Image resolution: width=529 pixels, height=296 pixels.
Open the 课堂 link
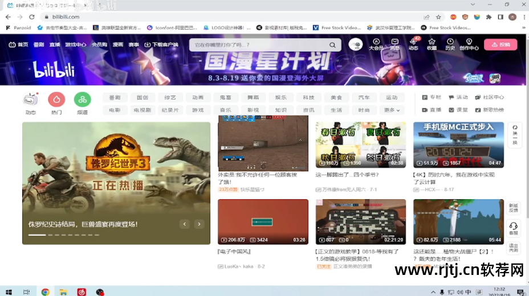458,110
